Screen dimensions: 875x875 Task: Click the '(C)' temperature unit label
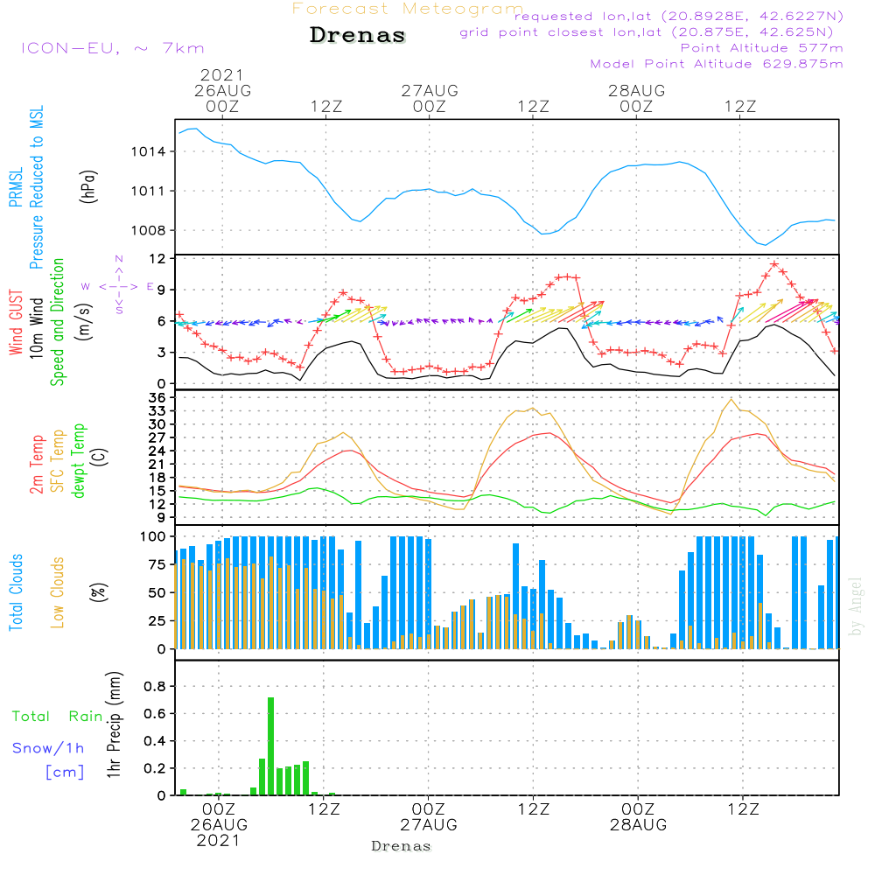coord(100,458)
